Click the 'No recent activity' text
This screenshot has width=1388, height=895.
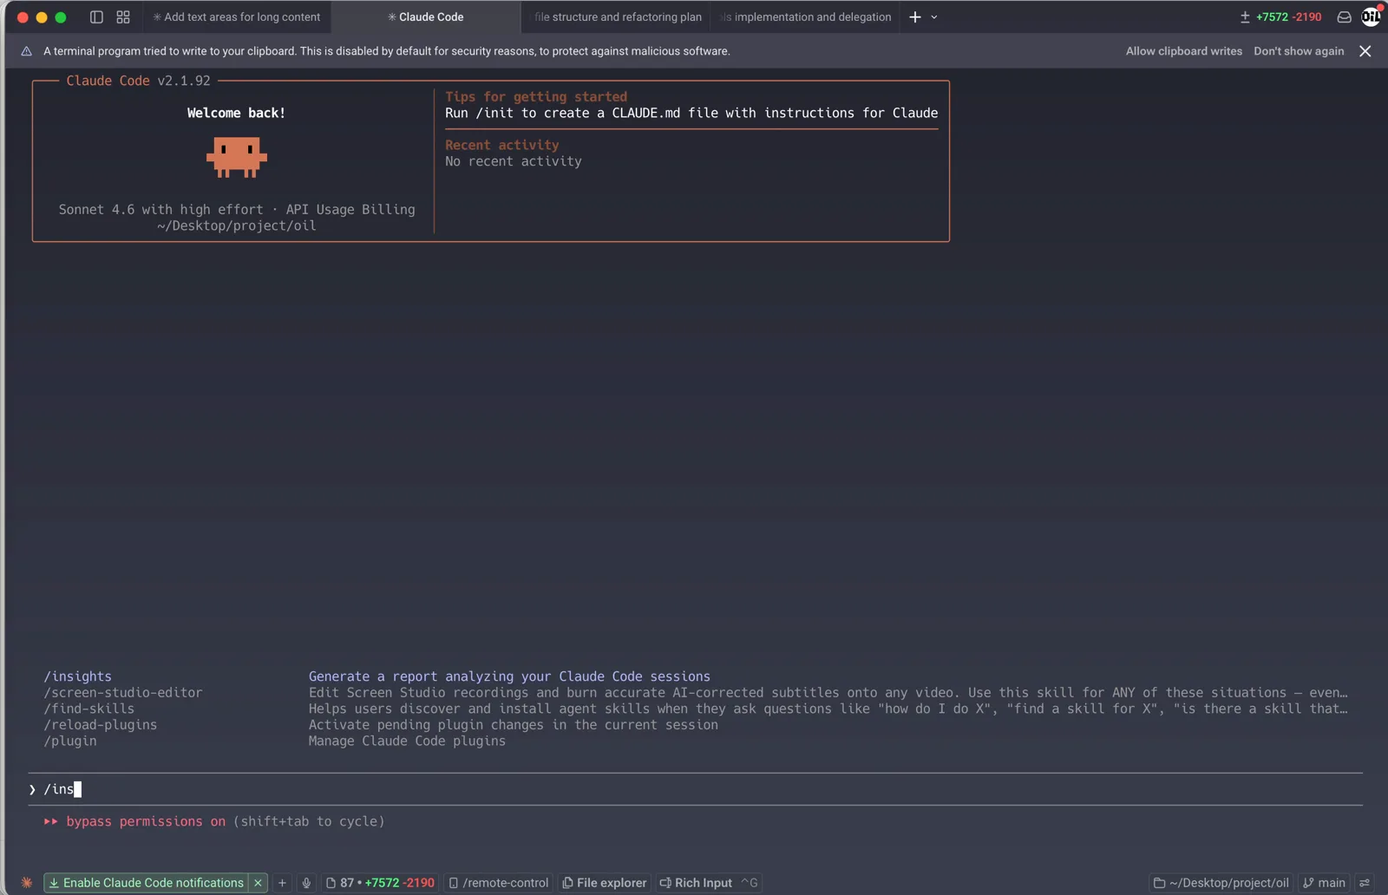(x=514, y=161)
